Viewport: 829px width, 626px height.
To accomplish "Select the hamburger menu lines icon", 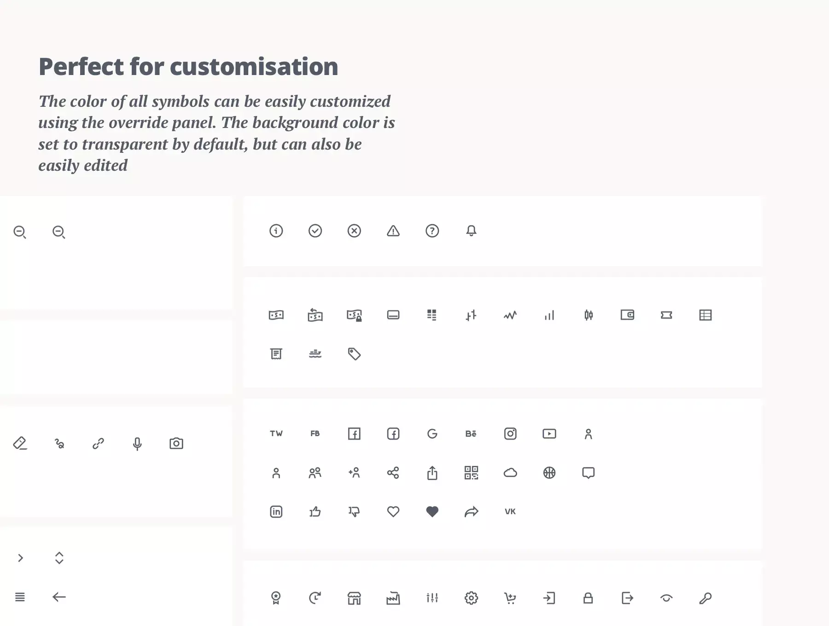I will 20,597.
